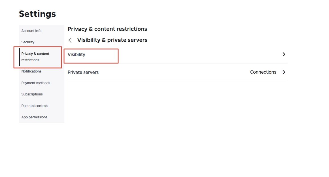
Task: Select Privacy & content restrictions in the sidebar
Action: (x=35, y=57)
